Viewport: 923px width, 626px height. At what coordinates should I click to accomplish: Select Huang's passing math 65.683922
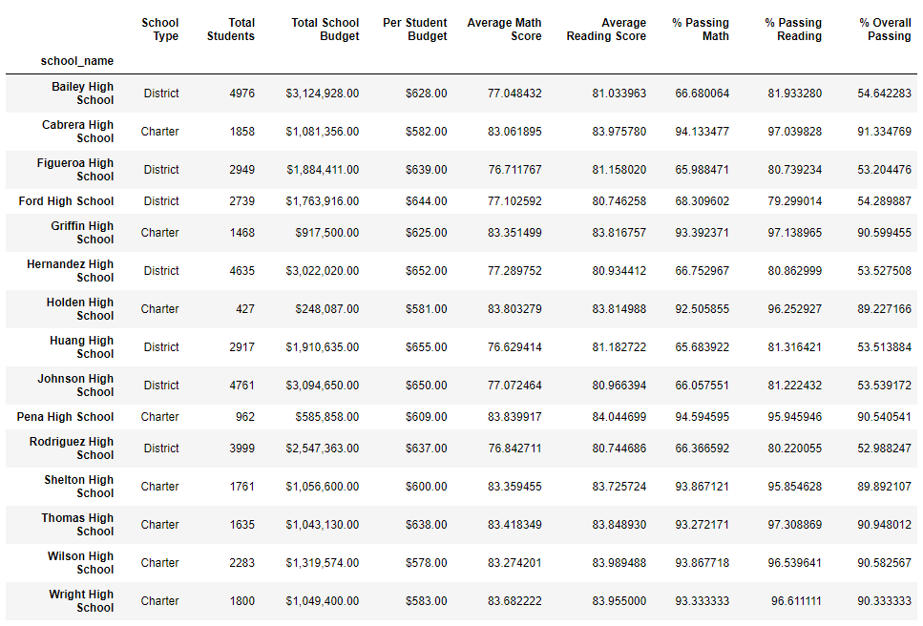pyautogui.click(x=703, y=347)
